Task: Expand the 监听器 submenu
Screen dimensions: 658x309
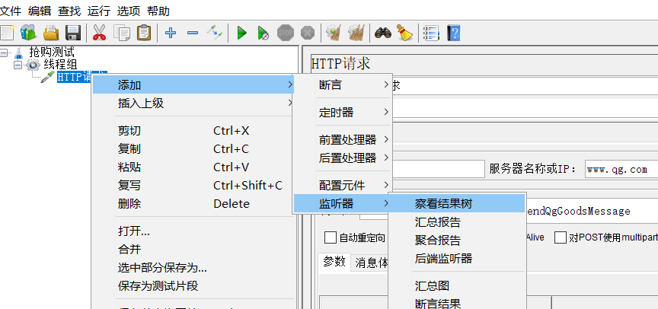Action: pos(343,204)
